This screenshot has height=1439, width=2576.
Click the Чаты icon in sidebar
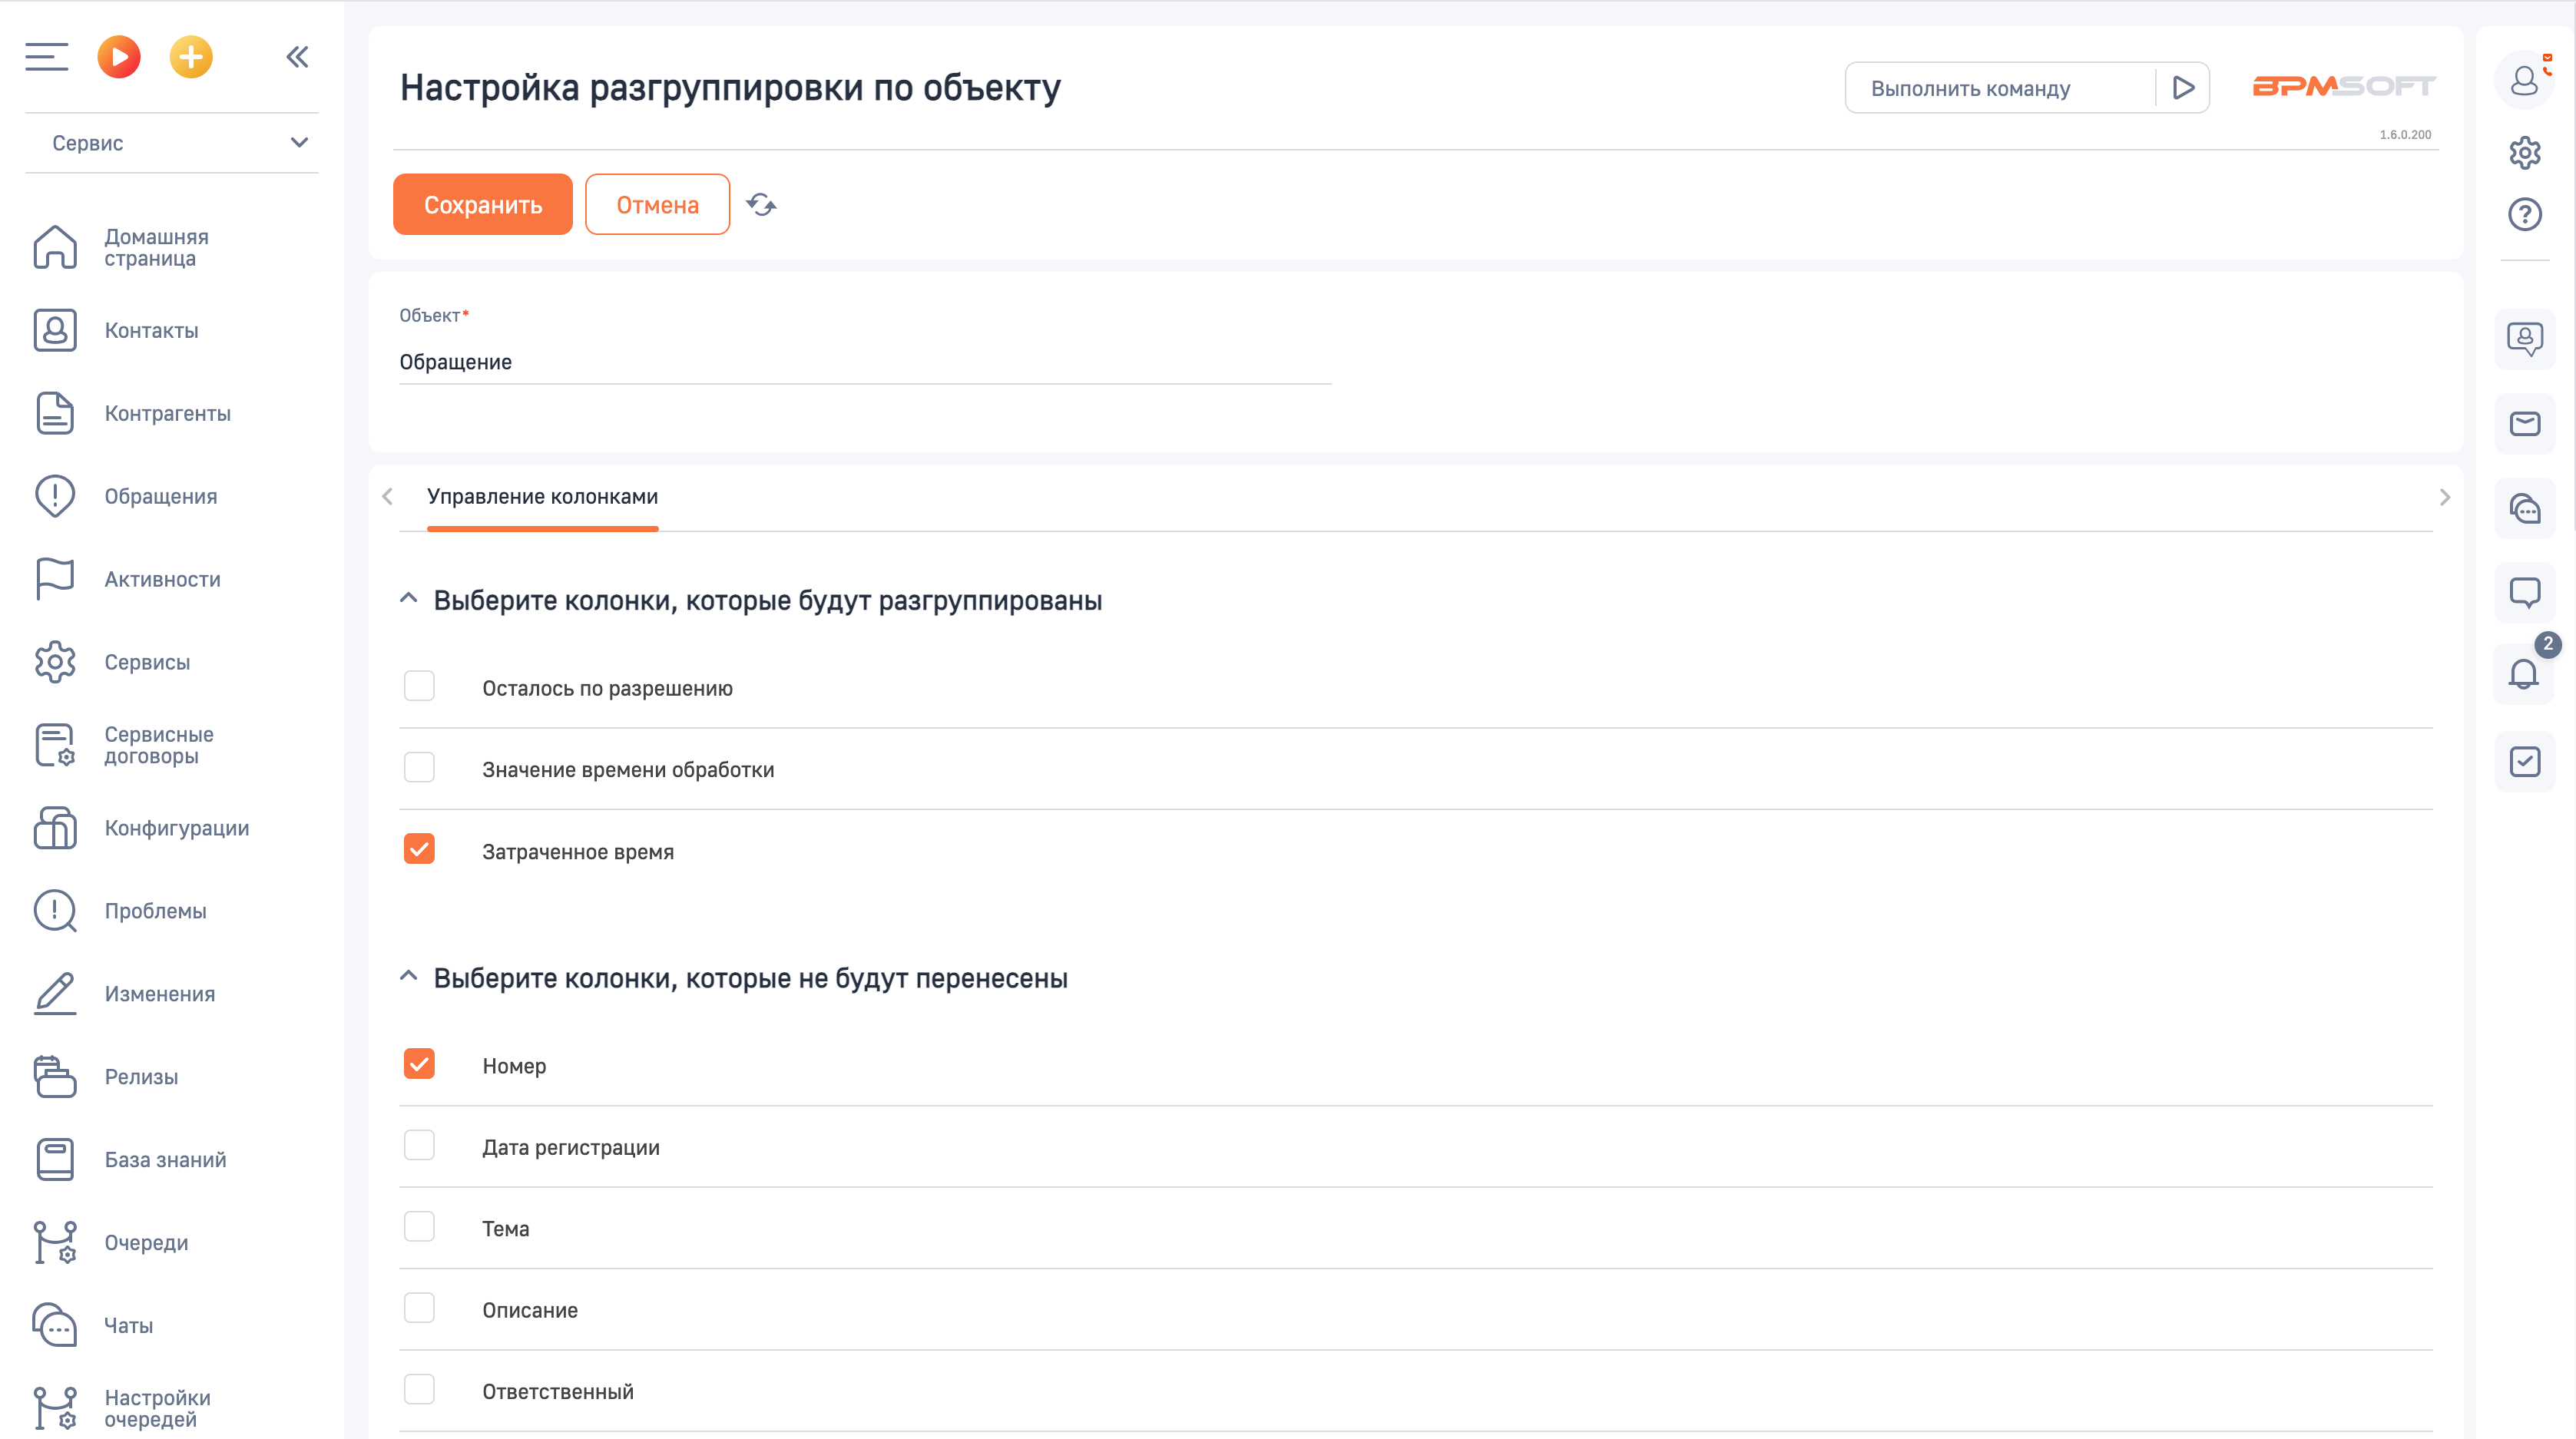tap(55, 1326)
